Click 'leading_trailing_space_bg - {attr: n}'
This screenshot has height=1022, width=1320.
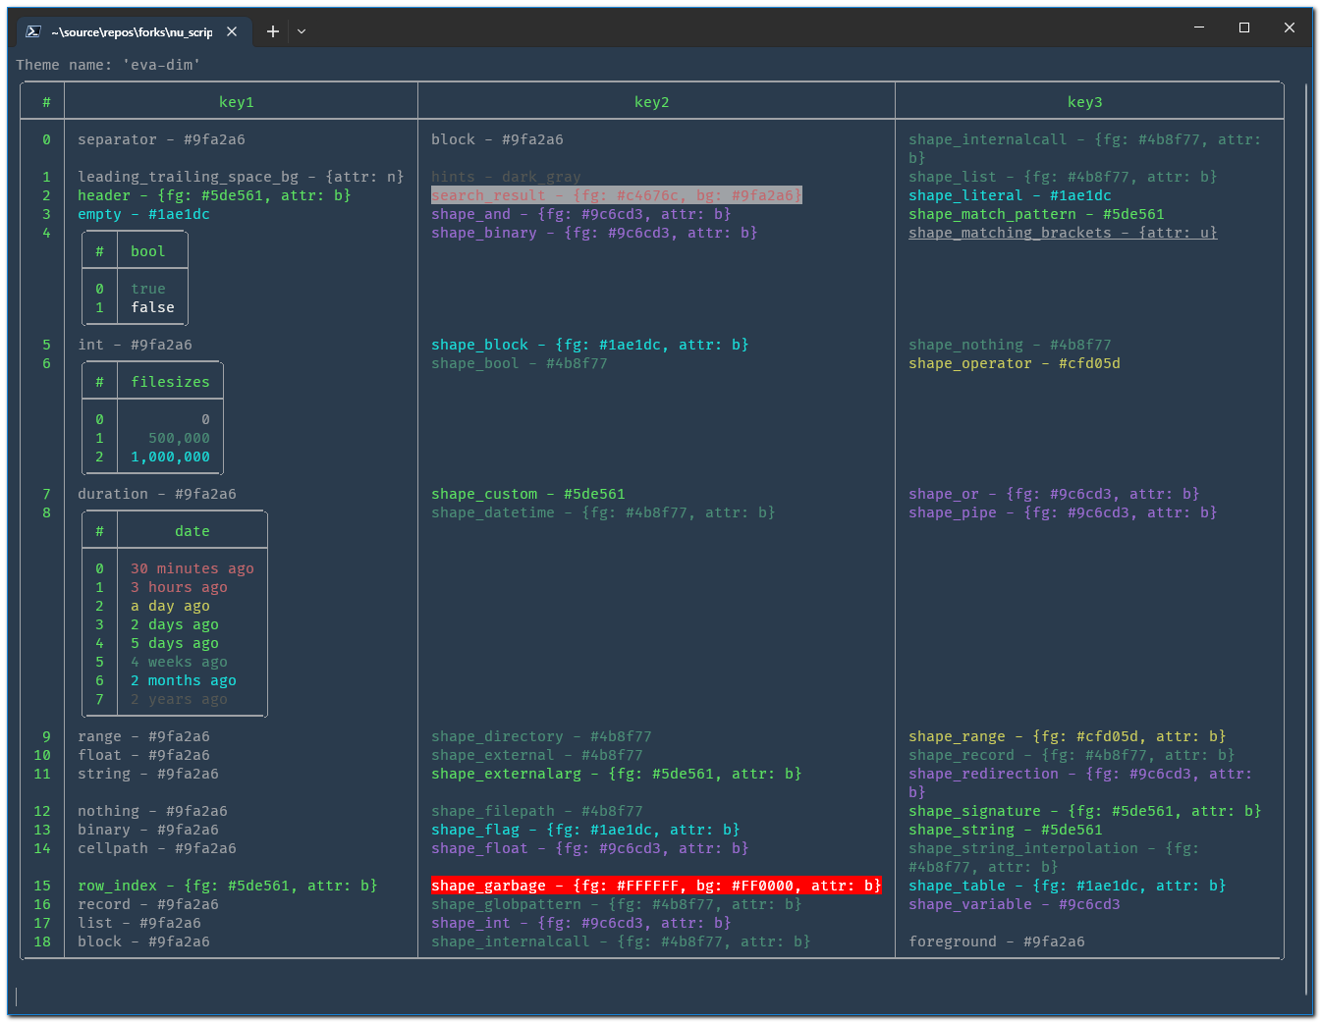coord(241,177)
